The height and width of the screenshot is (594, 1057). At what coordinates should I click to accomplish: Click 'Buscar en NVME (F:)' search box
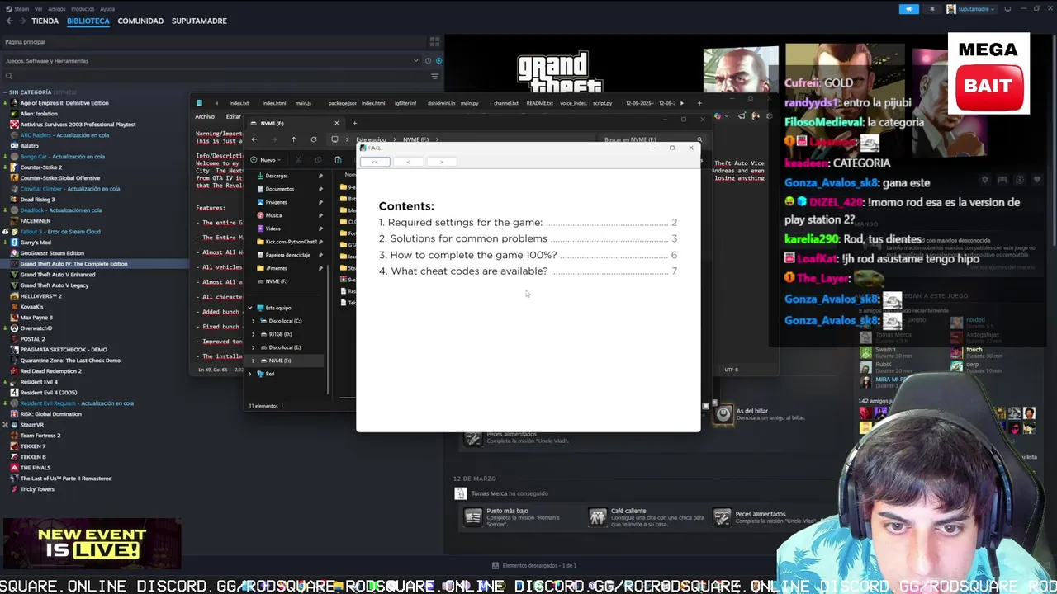pyautogui.click(x=652, y=139)
